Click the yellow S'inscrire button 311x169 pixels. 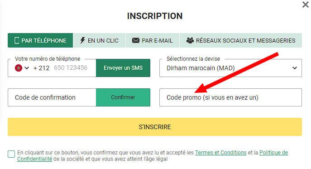click(155, 127)
